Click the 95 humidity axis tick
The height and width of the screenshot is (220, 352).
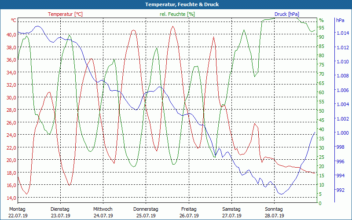(x=322, y=28)
